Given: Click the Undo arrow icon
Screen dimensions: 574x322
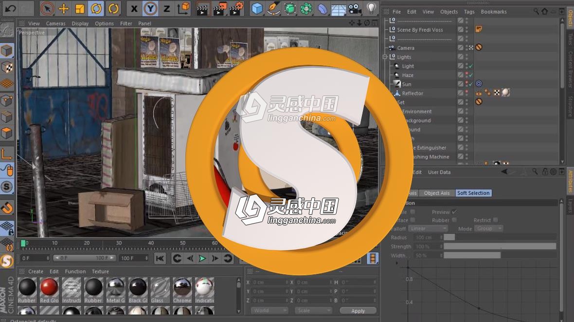Looking at the screenshot, I should coord(10,8).
